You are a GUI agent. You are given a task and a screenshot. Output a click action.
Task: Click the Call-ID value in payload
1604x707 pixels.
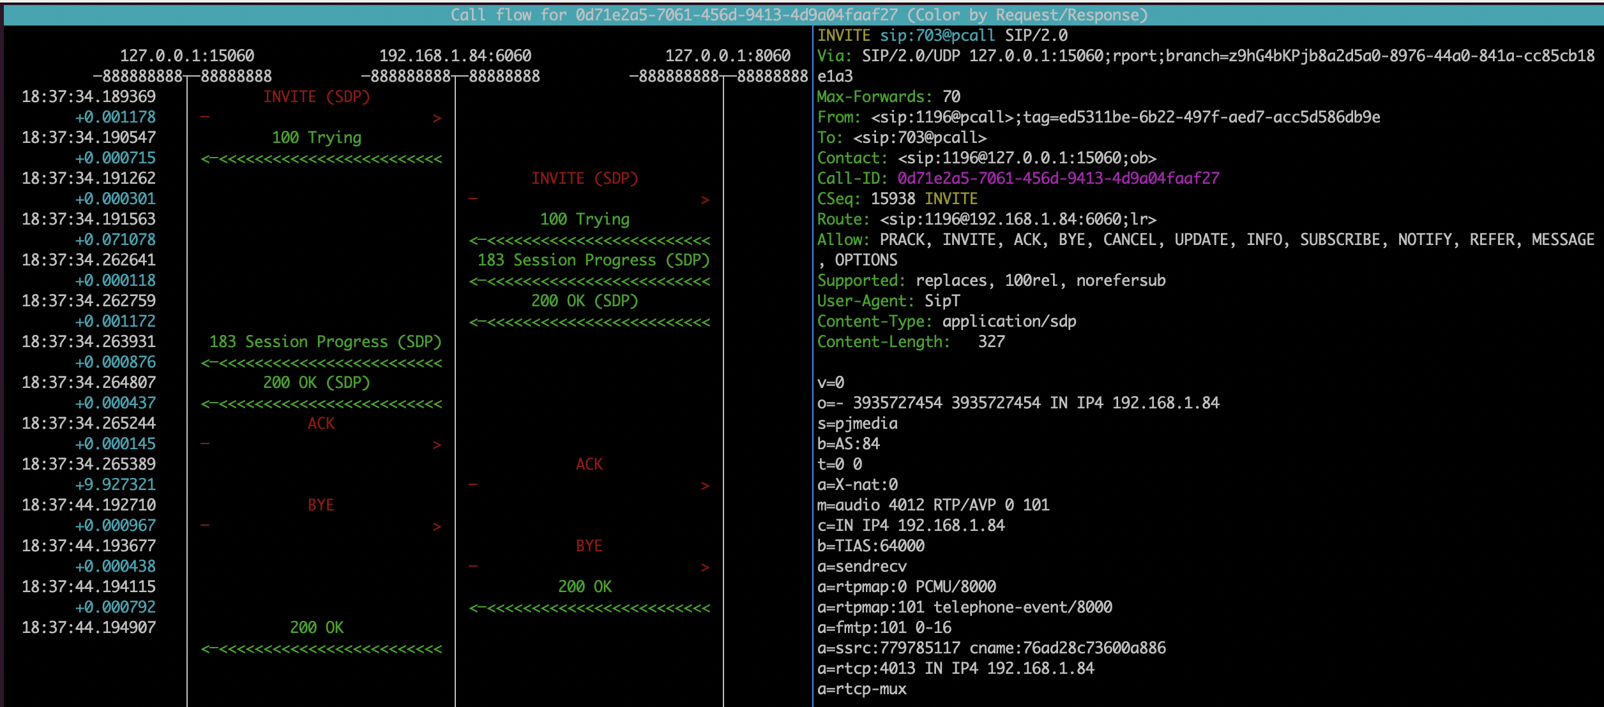pyautogui.click(x=1058, y=179)
